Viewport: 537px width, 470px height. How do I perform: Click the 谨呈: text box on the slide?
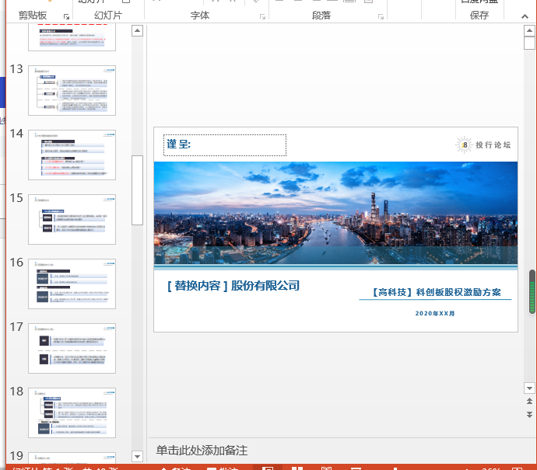(x=225, y=145)
